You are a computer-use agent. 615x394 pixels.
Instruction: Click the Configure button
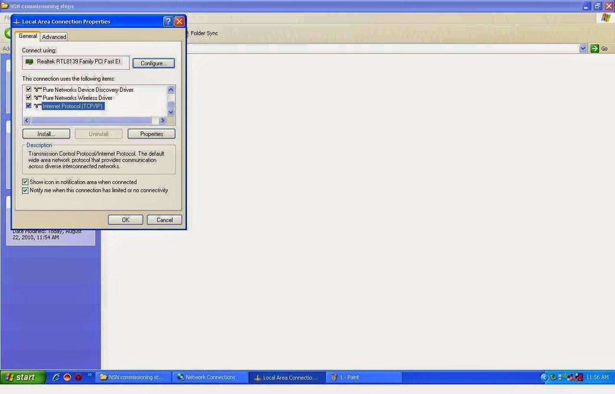click(x=154, y=62)
